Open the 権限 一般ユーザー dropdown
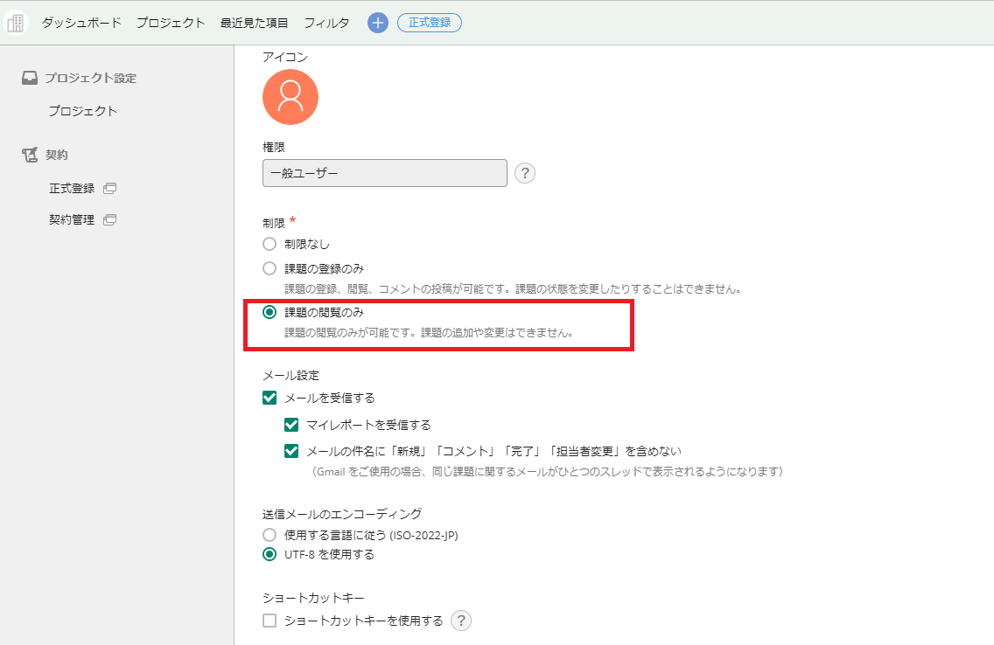 (x=385, y=173)
